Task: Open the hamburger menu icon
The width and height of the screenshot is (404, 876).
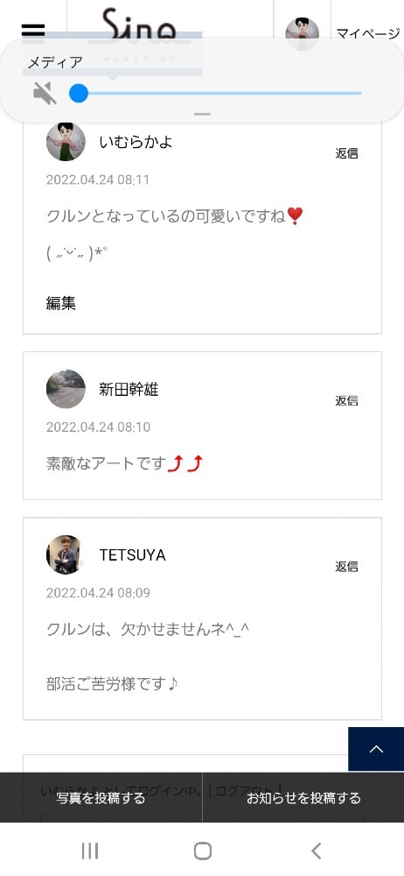Action: tap(33, 31)
